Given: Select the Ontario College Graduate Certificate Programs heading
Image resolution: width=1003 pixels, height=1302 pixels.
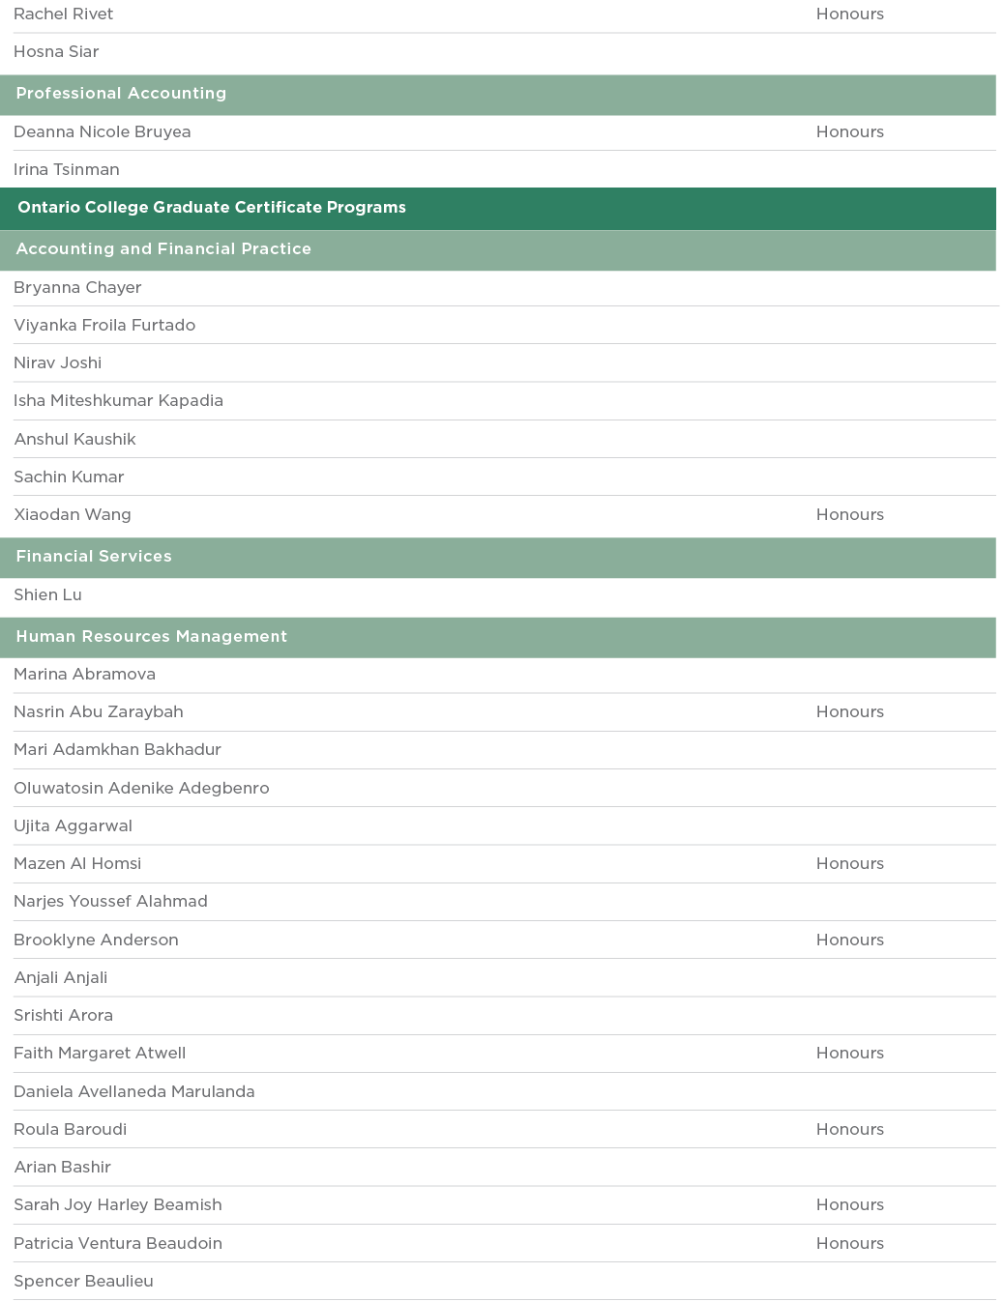Looking at the screenshot, I should click(x=212, y=208).
